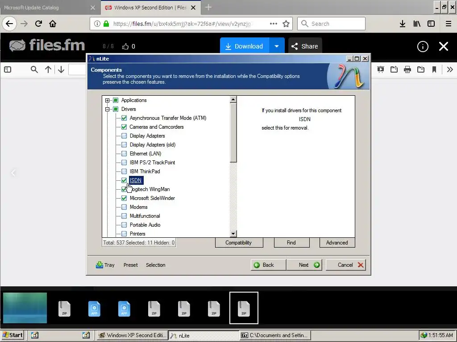Open the Download dropdown arrow
Image resolution: width=457 pixels, height=342 pixels.
click(x=277, y=46)
